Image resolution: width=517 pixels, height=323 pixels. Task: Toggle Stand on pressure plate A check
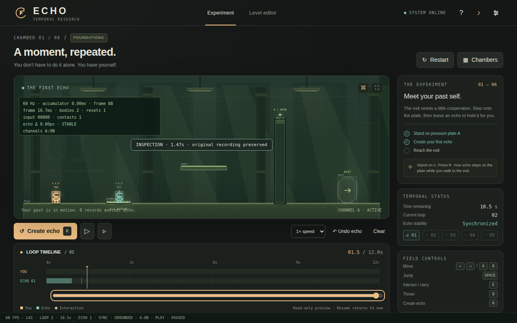point(407,134)
